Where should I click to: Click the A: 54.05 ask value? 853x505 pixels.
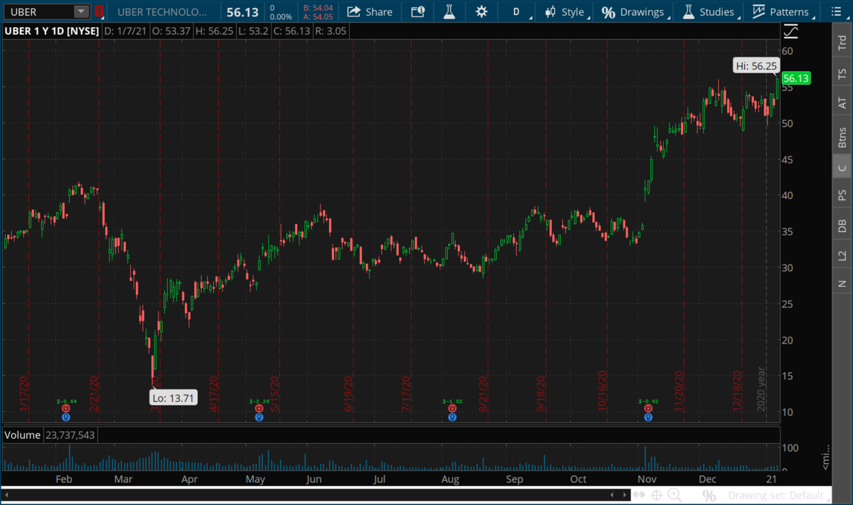(x=318, y=16)
